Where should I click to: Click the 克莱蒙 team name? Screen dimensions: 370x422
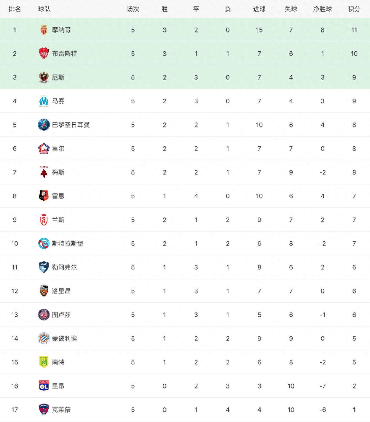click(x=61, y=410)
